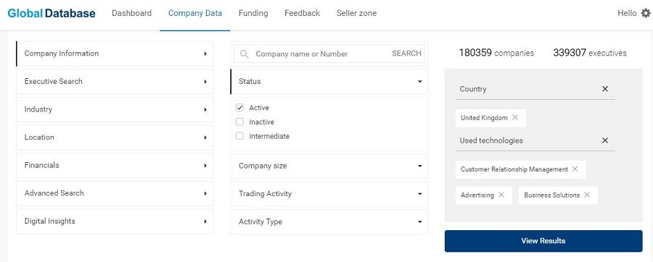This screenshot has width=653, height=262.
Task: Remove the Advertising technology tag
Action: pyautogui.click(x=501, y=195)
